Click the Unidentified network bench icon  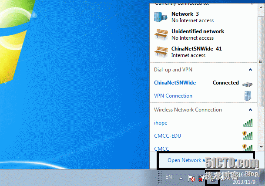[x=161, y=34]
